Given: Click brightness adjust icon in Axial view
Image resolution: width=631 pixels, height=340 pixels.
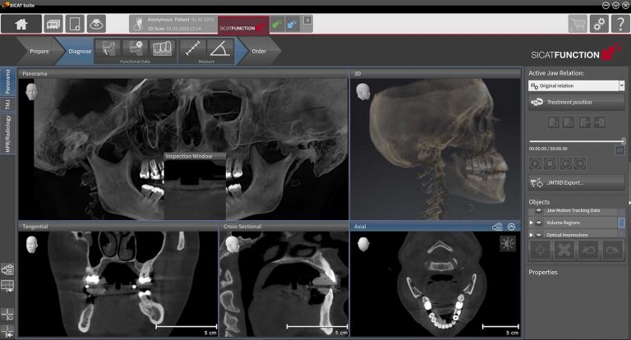Looking at the screenshot, I should point(508,243).
